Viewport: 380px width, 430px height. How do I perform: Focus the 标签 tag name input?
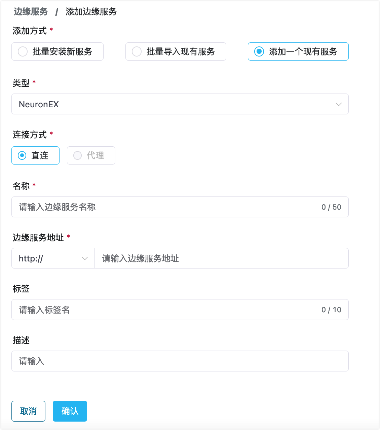165,310
